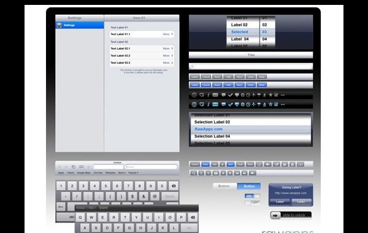The image size is (368, 233).
Task: Tap the blue star icon
Action: pos(270,104)
